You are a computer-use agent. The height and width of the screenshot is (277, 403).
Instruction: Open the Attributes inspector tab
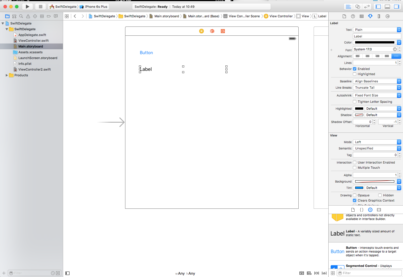coord(370,16)
